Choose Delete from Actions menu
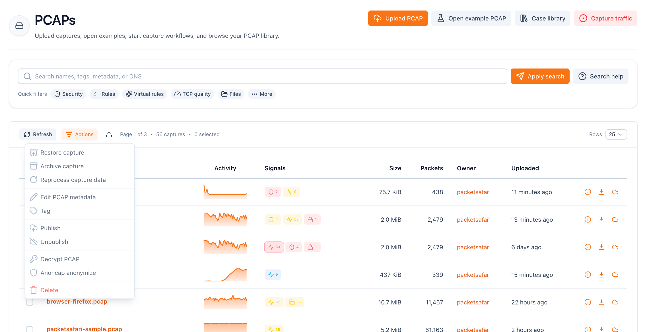Viewport: 647px width, 332px height. [x=80, y=290]
